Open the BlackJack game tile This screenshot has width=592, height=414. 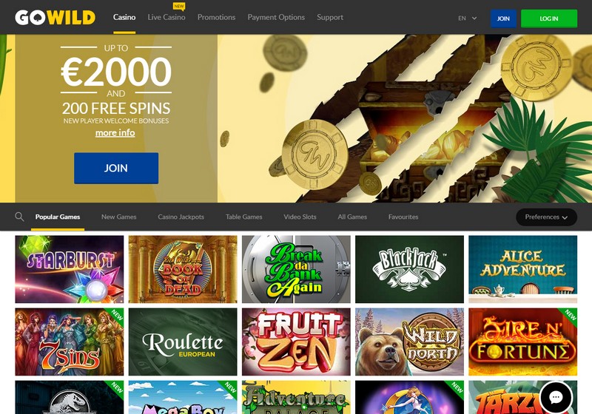409,269
